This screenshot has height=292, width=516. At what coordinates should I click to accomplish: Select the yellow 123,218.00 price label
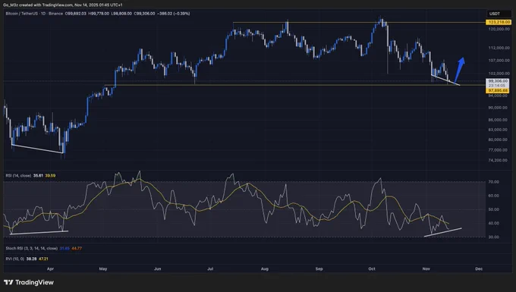click(x=499, y=22)
